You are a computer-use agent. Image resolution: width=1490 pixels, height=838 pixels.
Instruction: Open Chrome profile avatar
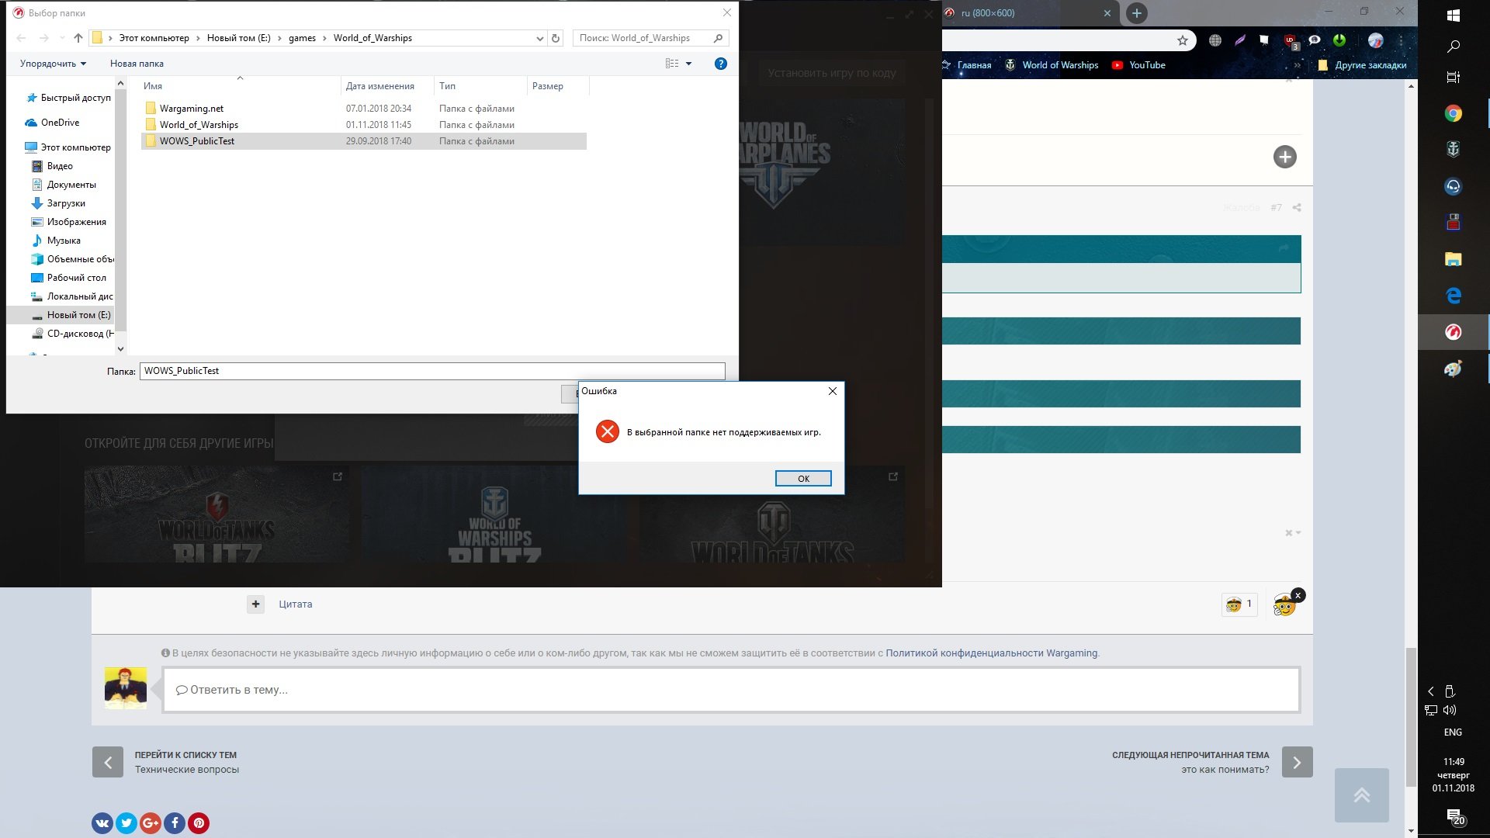point(1376,40)
